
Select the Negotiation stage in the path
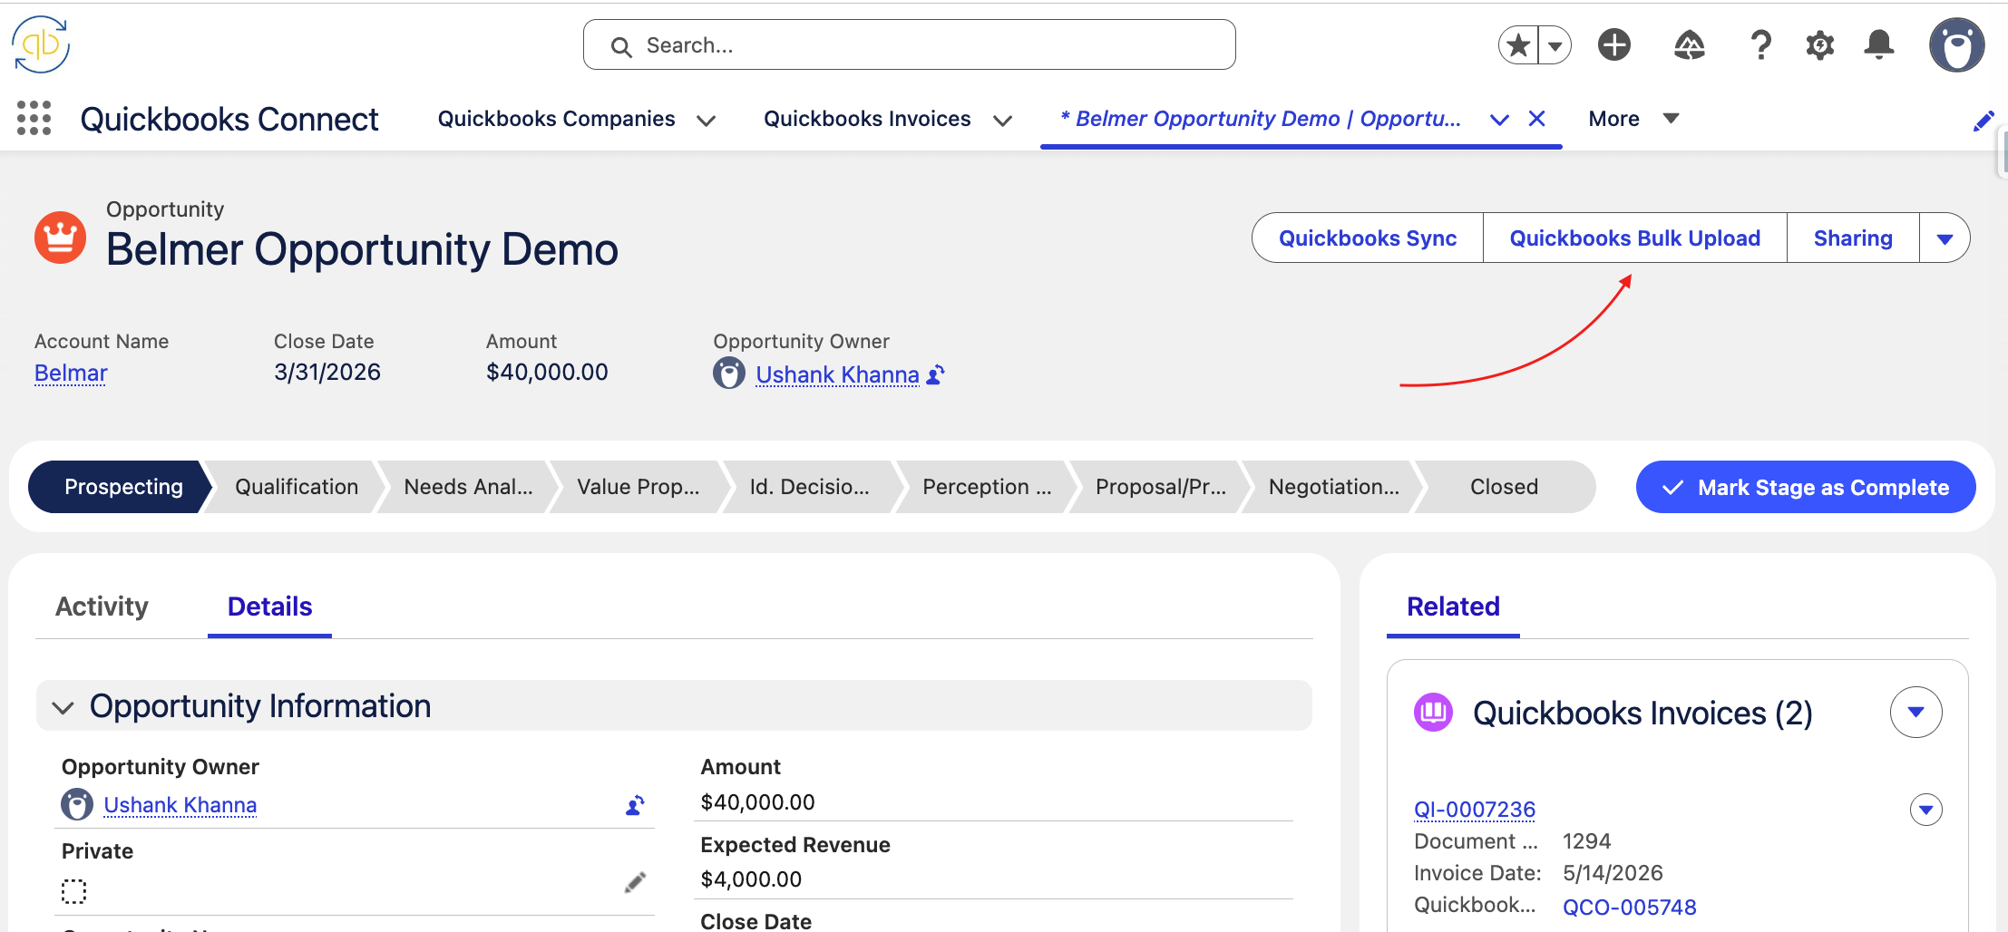1333,487
